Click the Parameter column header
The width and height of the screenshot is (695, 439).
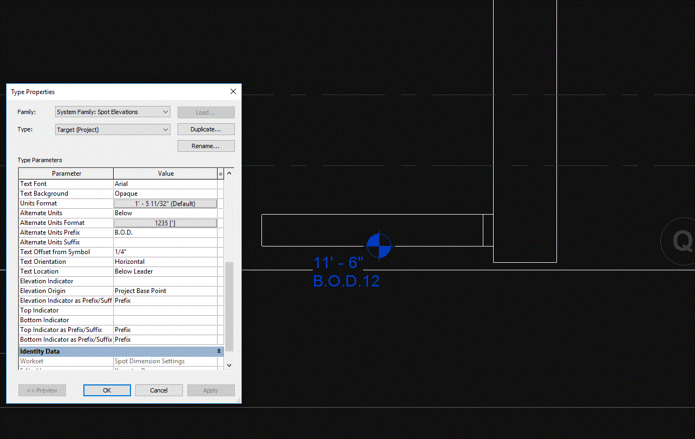pyautogui.click(x=65, y=173)
